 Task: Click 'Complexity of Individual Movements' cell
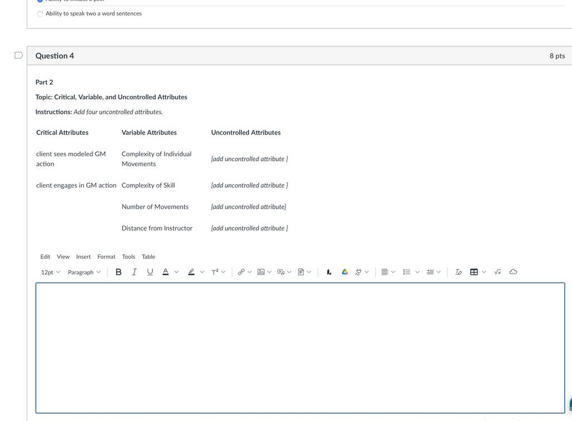click(156, 159)
